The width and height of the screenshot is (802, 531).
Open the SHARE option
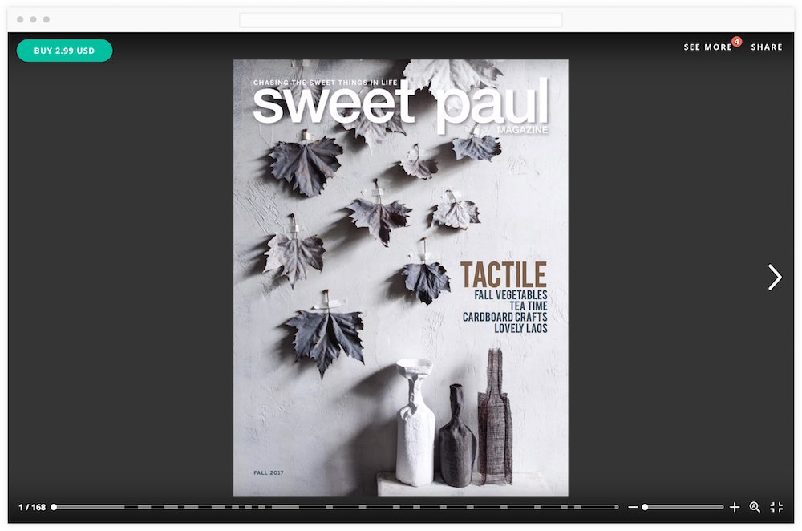tap(766, 47)
